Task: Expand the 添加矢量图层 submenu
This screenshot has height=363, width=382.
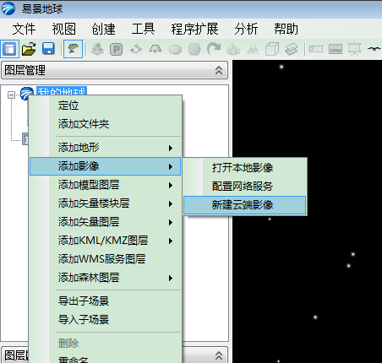Action: 105,222
